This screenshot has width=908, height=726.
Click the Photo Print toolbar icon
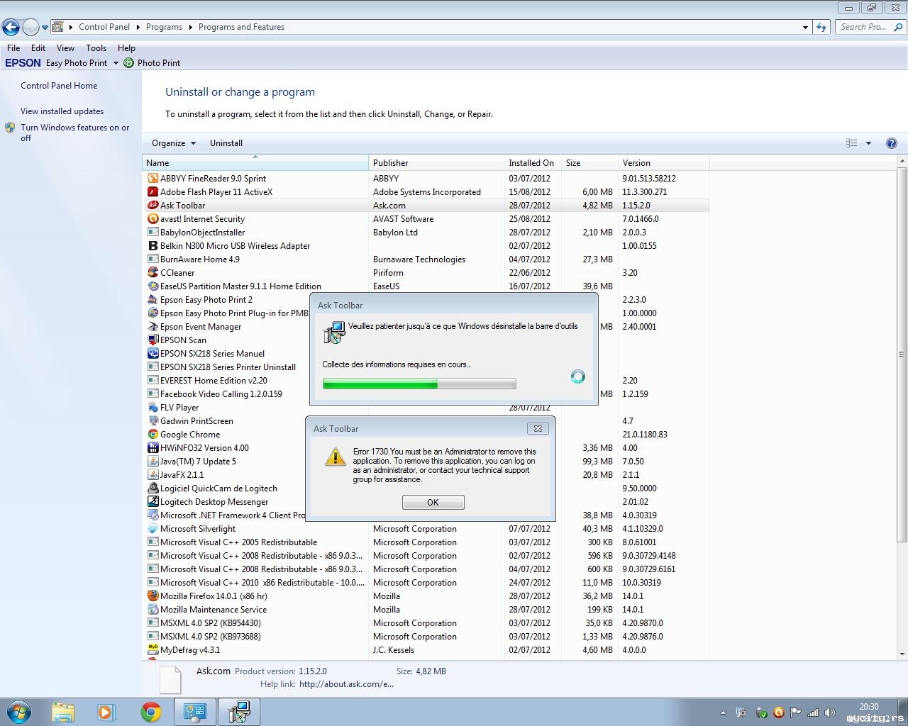tap(128, 63)
